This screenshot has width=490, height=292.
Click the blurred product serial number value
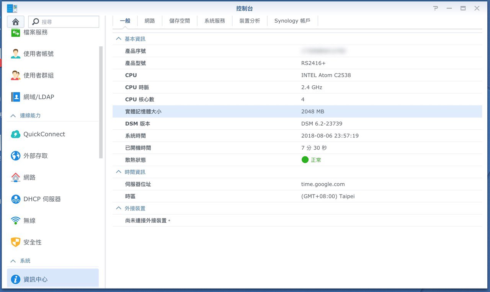tap(324, 51)
